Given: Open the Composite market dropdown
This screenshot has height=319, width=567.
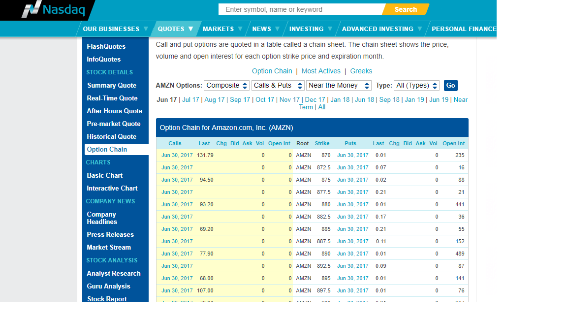Looking at the screenshot, I should (227, 85).
